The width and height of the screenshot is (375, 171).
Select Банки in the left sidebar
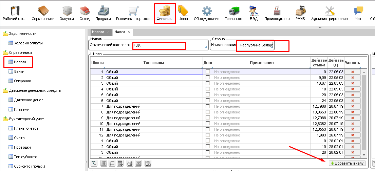(19, 71)
